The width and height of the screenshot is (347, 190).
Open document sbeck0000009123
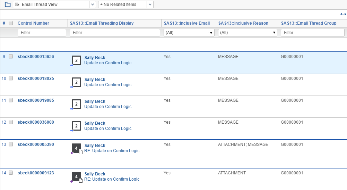36,173
